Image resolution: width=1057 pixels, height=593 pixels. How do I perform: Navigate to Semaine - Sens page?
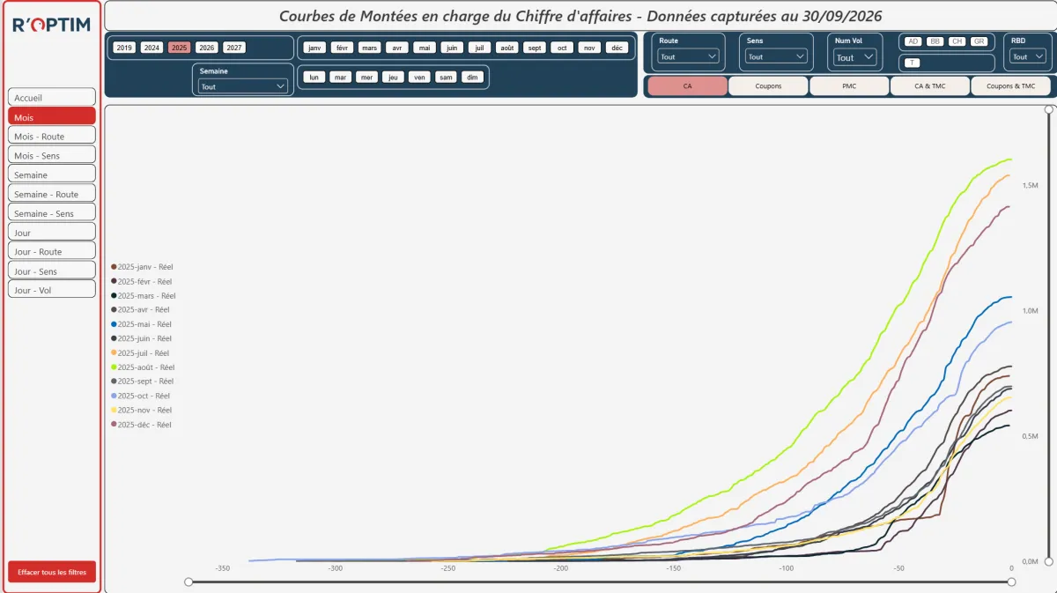pos(51,213)
